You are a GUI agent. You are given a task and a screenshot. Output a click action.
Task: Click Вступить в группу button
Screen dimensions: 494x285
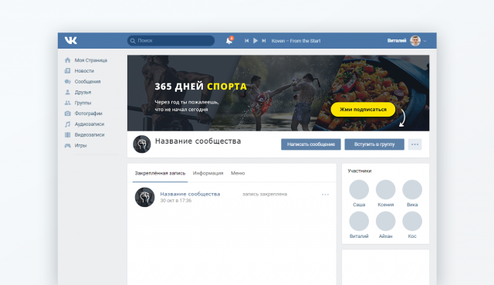coord(374,144)
